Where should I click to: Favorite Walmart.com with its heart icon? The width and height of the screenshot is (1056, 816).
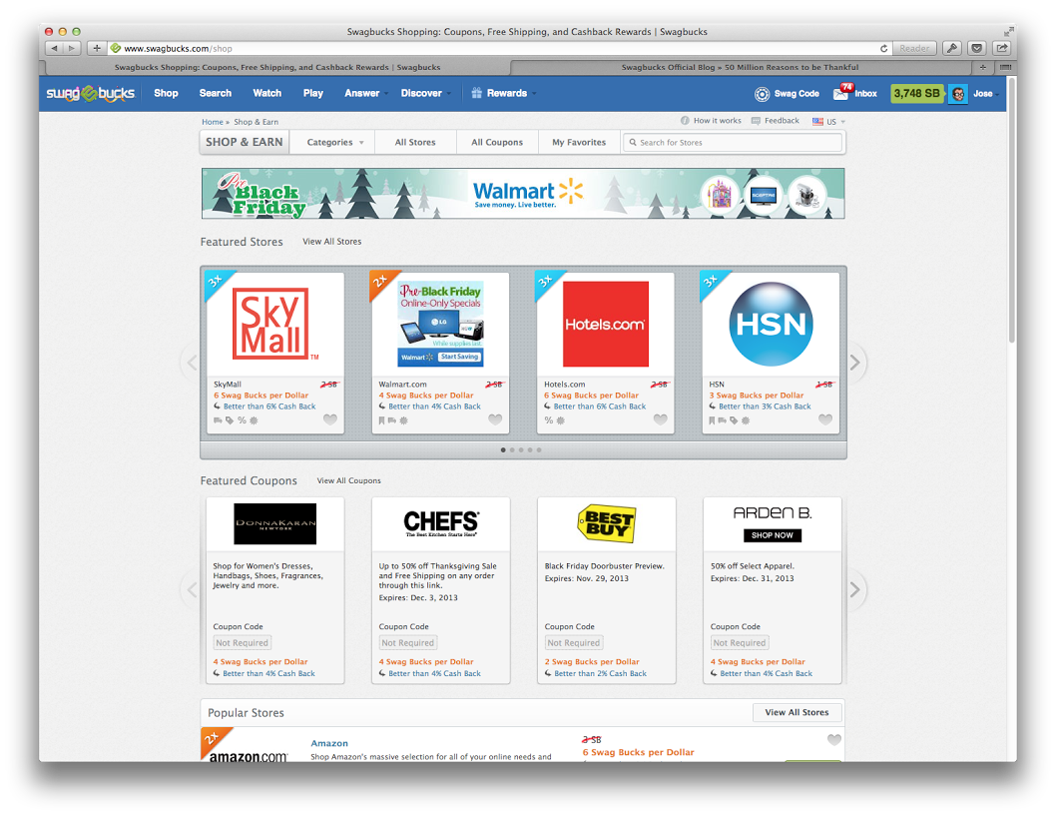[x=495, y=419]
